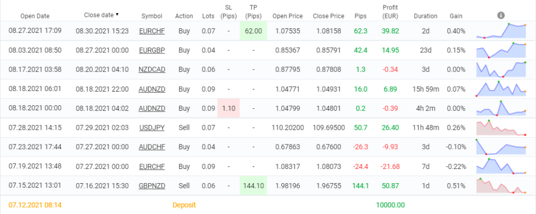This screenshot has width=536, height=214.
Task: Sort table by Lots header
Action: pyautogui.click(x=208, y=16)
